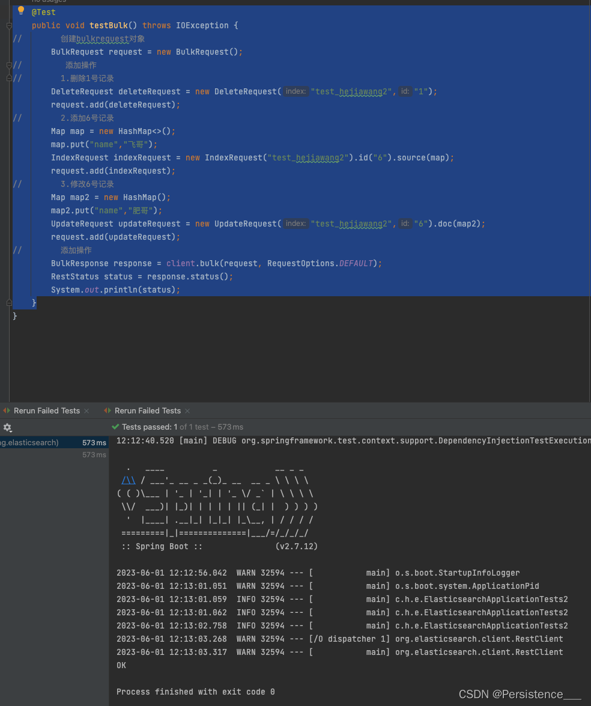Click the second Rerun Failed Tests run icon
Screen dimensions: 591x706
tap(108, 410)
